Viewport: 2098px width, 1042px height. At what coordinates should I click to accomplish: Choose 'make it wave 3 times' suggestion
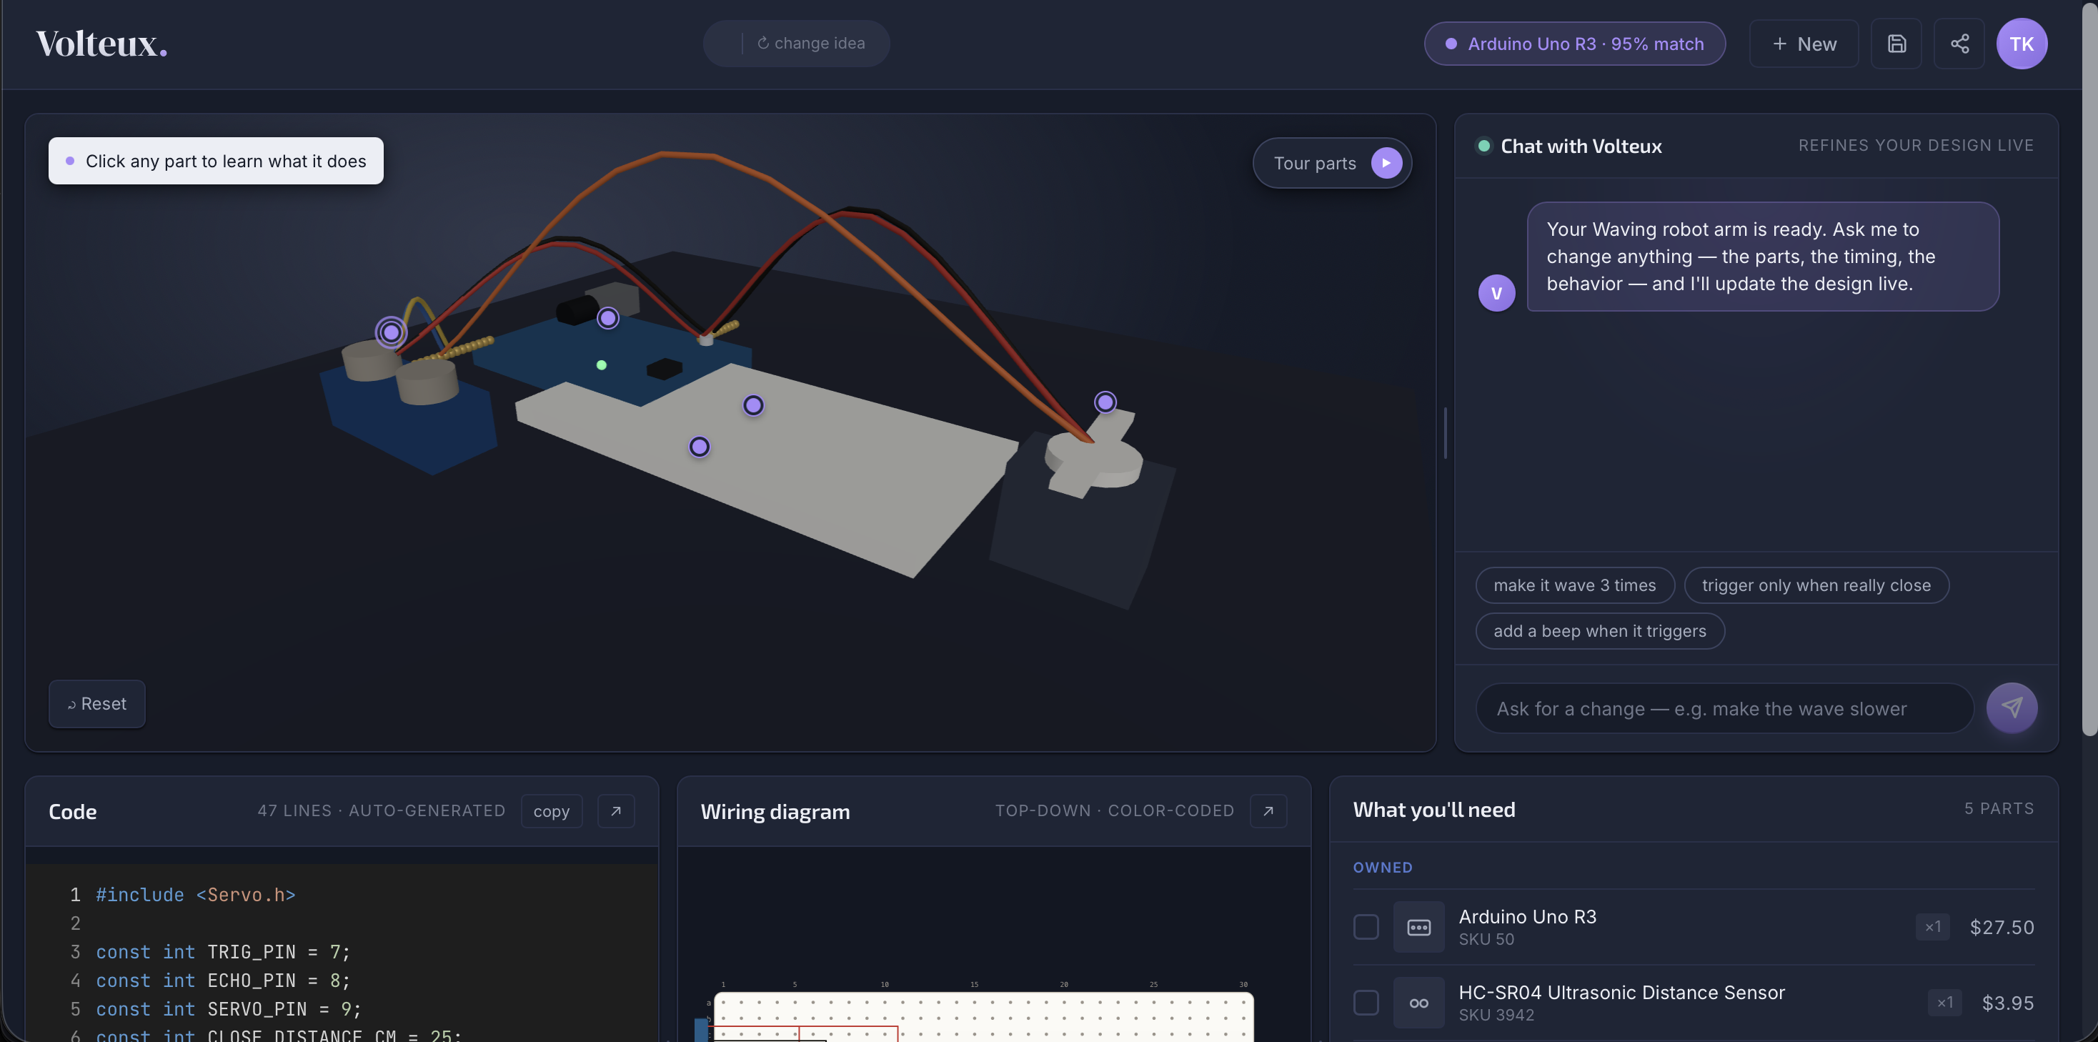click(x=1573, y=585)
